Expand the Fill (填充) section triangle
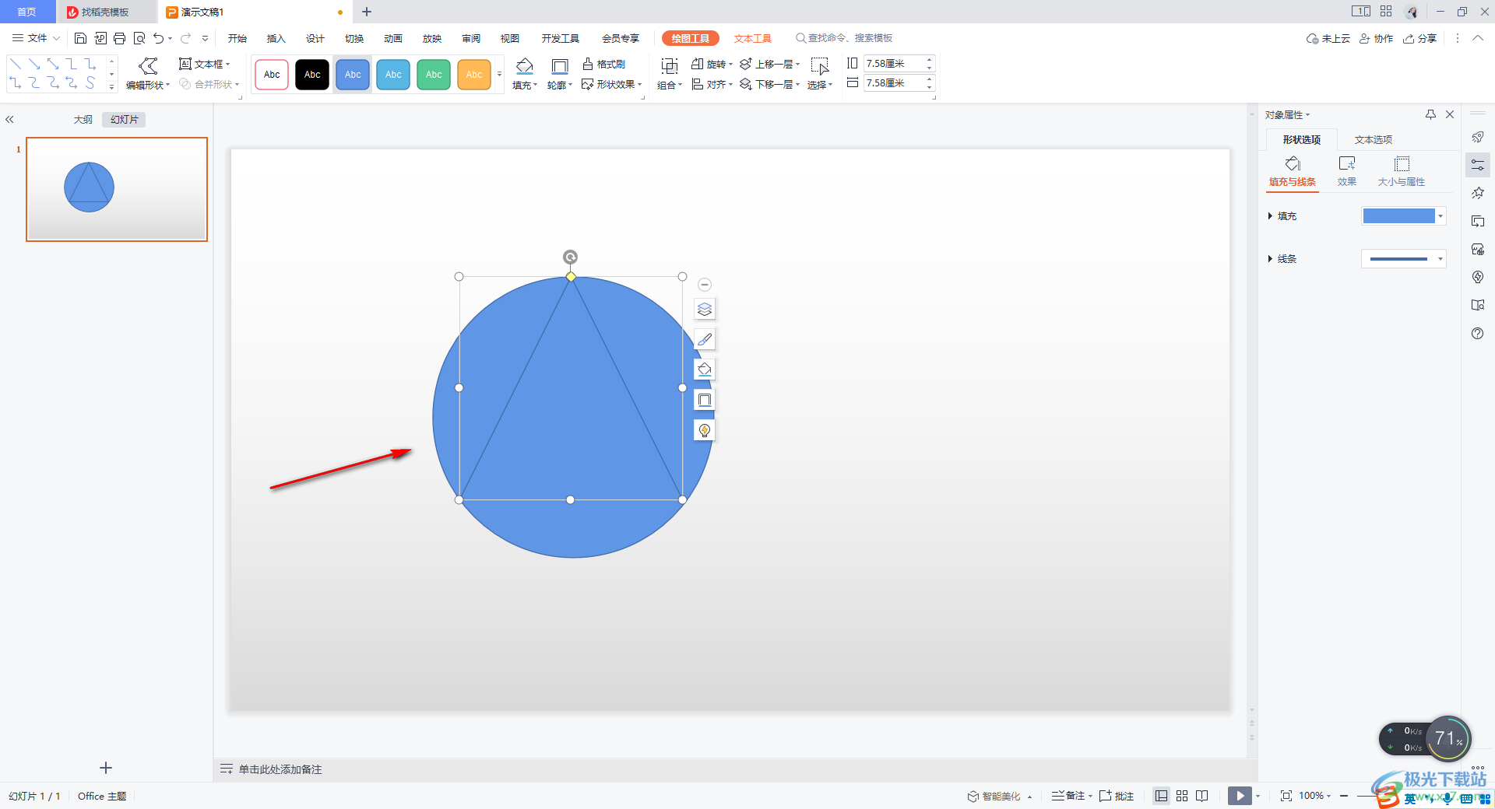Image resolution: width=1495 pixels, height=809 pixels. (1270, 216)
